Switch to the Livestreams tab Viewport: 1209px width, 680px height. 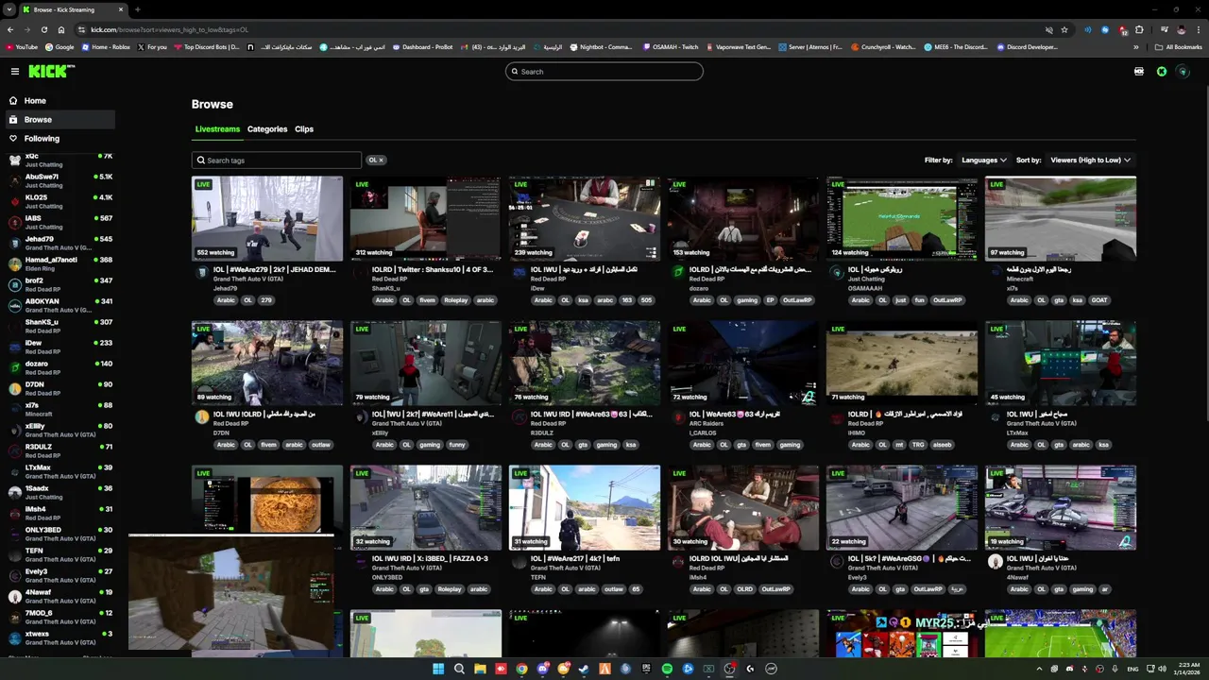[x=217, y=129]
